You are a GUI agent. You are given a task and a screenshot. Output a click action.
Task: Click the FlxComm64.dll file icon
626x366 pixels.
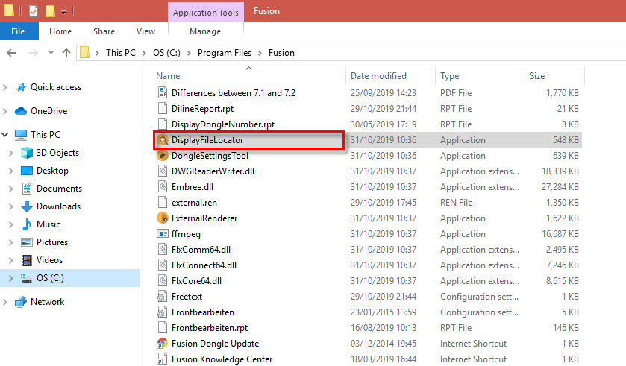click(163, 249)
